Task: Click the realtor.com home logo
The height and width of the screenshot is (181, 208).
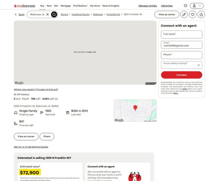Action: click(25, 6)
